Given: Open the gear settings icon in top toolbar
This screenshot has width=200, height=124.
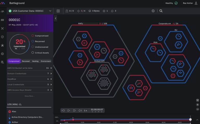Looking at the screenshot, I should pos(153,11).
